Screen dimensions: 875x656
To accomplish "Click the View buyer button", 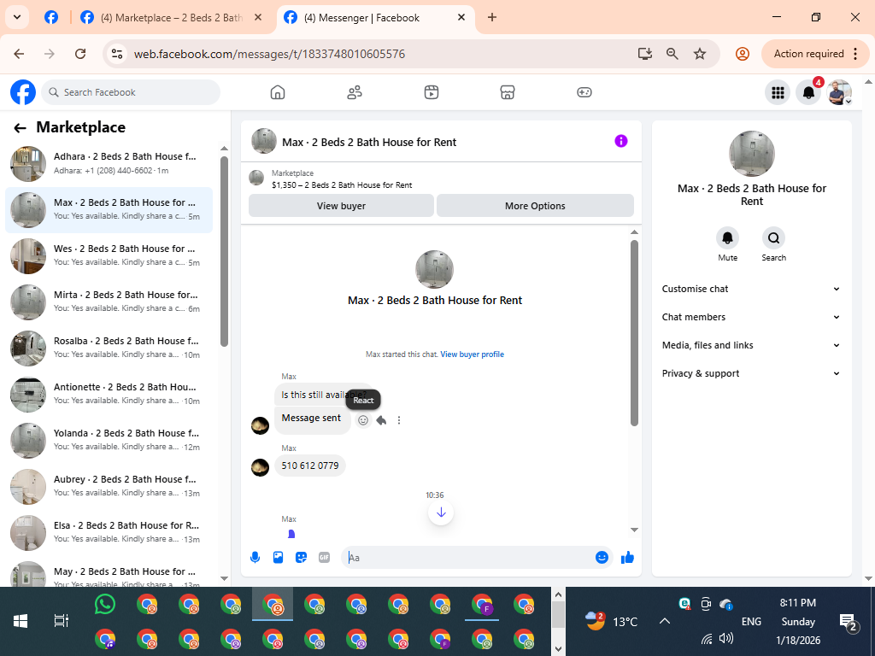I will [341, 206].
